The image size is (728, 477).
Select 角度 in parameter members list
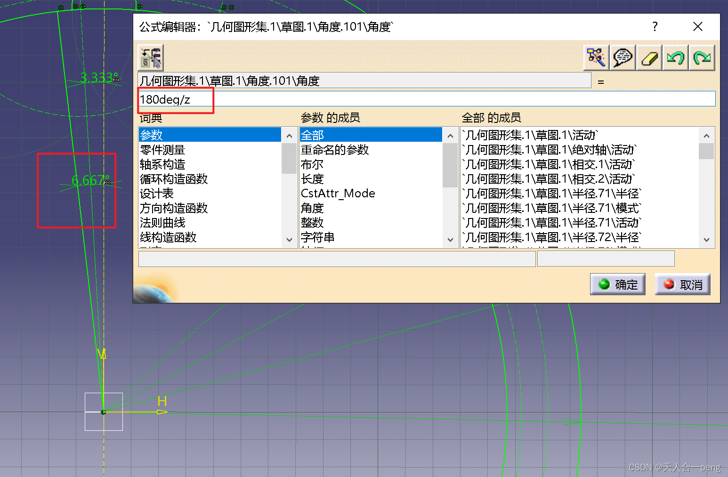point(312,208)
